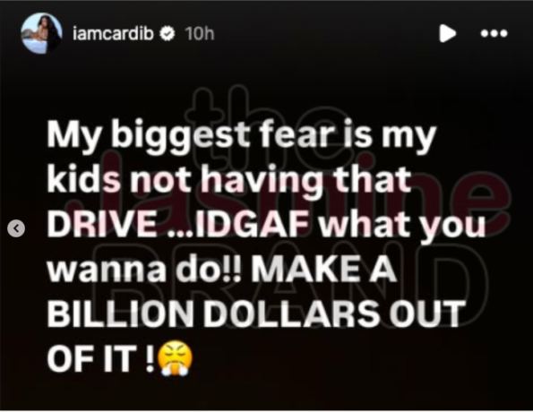This screenshot has width=533, height=412.
Task: Click the text "wanna do!!"
Action: point(144,270)
